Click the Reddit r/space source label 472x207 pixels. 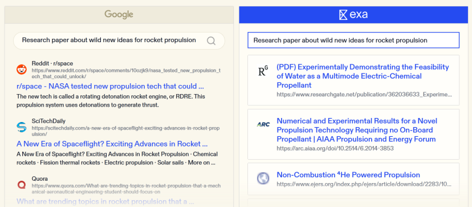pyautogui.click(x=52, y=63)
